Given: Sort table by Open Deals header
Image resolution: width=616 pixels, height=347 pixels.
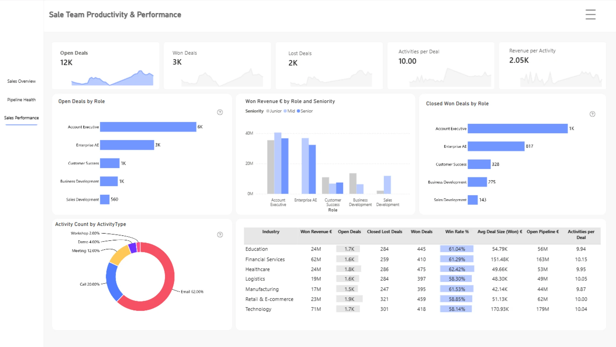Looking at the screenshot, I should pos(349,232).
